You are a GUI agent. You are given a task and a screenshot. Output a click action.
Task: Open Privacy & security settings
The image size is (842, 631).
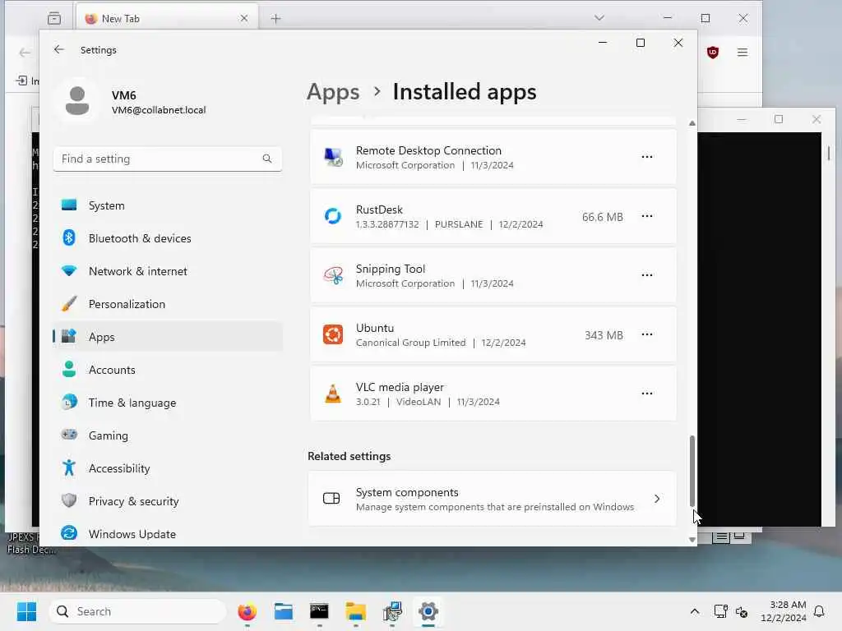168,501
